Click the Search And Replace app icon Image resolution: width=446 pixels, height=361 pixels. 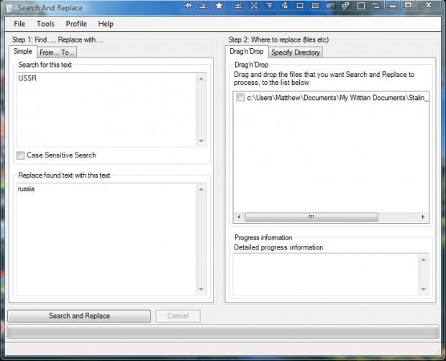click(x=9, y=8)
